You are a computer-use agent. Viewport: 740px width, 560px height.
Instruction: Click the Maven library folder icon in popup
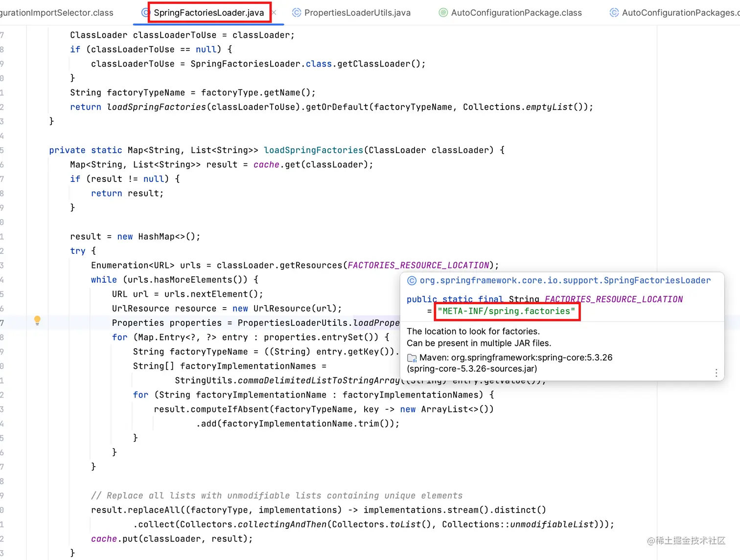(x=412, y=358)
